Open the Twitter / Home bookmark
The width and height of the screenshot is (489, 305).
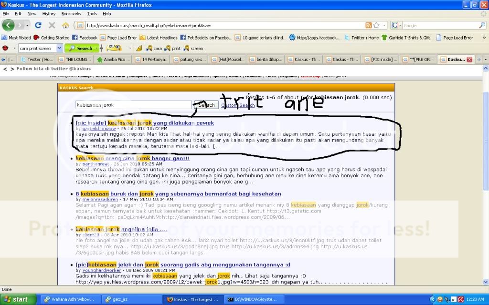[361, 38]
